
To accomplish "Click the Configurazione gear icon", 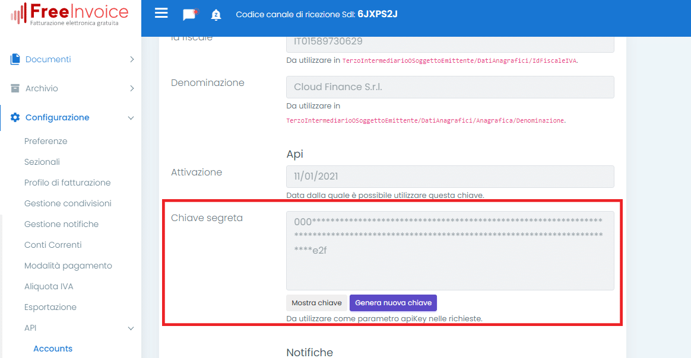I will click(15, 117).
